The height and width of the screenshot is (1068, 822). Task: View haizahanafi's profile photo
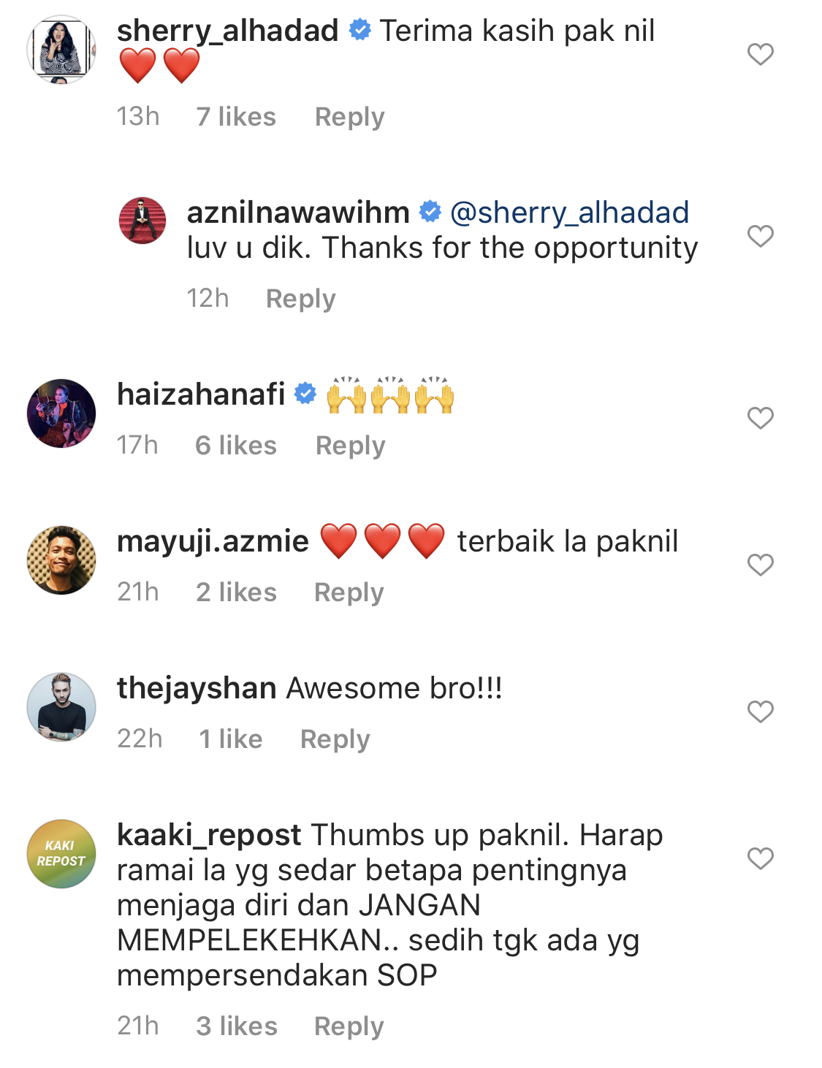point(61,413)
